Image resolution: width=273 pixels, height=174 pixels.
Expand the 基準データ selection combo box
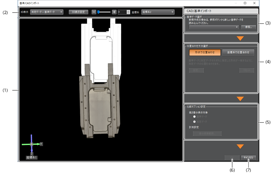[214, 27]
